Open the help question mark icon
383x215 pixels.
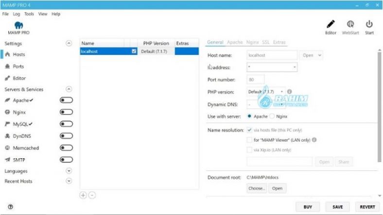pos(10,207)
